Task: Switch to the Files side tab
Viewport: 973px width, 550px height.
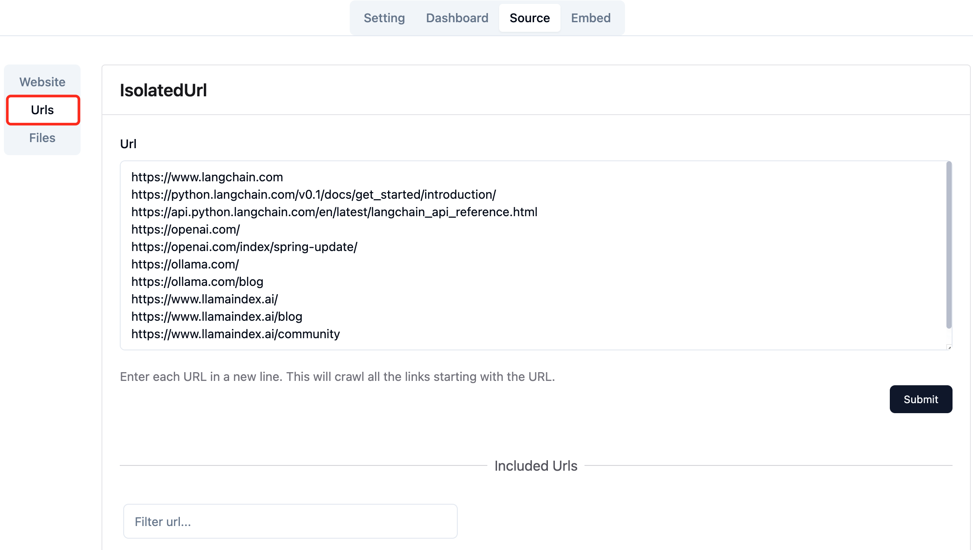Action: coord(42,138)
